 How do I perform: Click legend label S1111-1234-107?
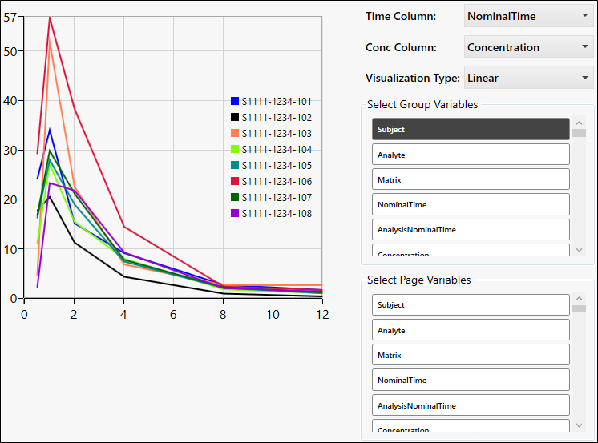[x=277, y=198]
